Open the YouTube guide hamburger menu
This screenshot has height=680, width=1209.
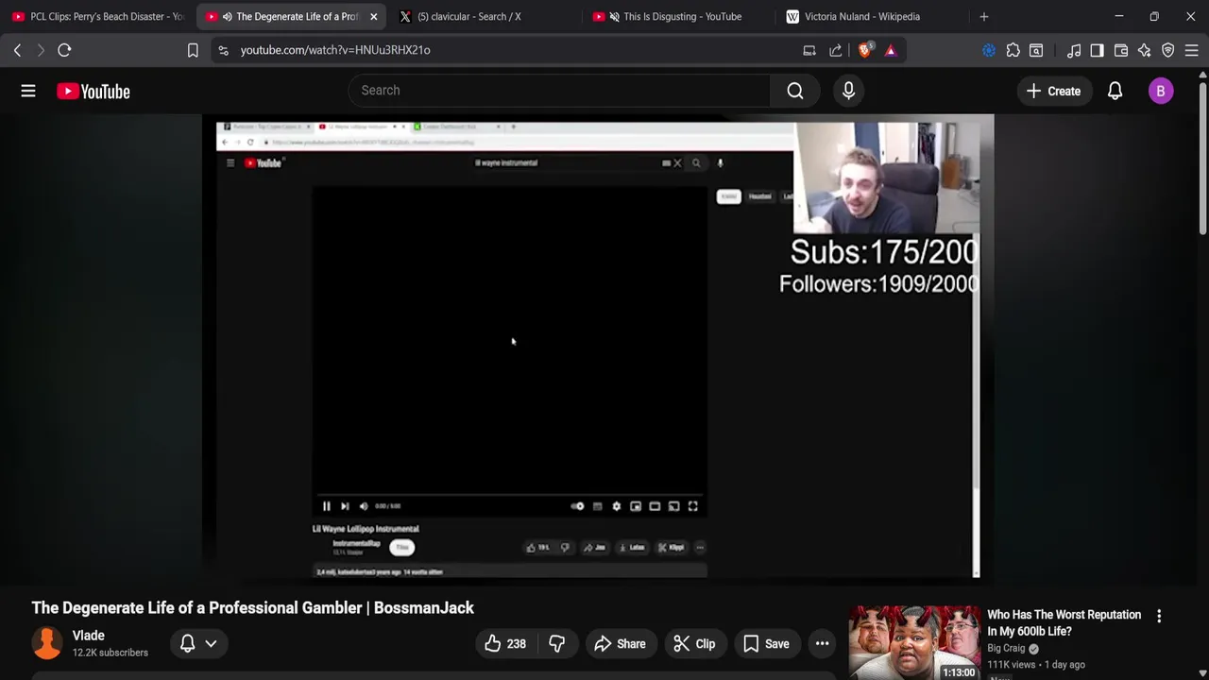28,91
